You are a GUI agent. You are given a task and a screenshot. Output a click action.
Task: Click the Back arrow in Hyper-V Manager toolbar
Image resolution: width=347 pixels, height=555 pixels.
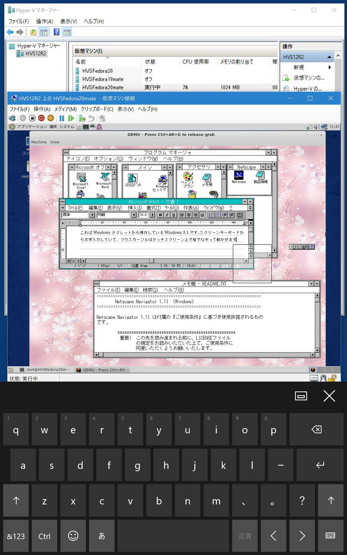[10, 32]
